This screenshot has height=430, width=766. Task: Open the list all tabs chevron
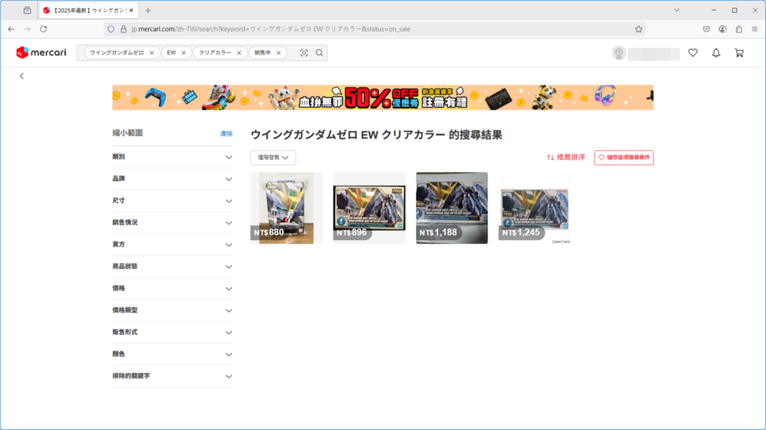click(x=676, y=10)
